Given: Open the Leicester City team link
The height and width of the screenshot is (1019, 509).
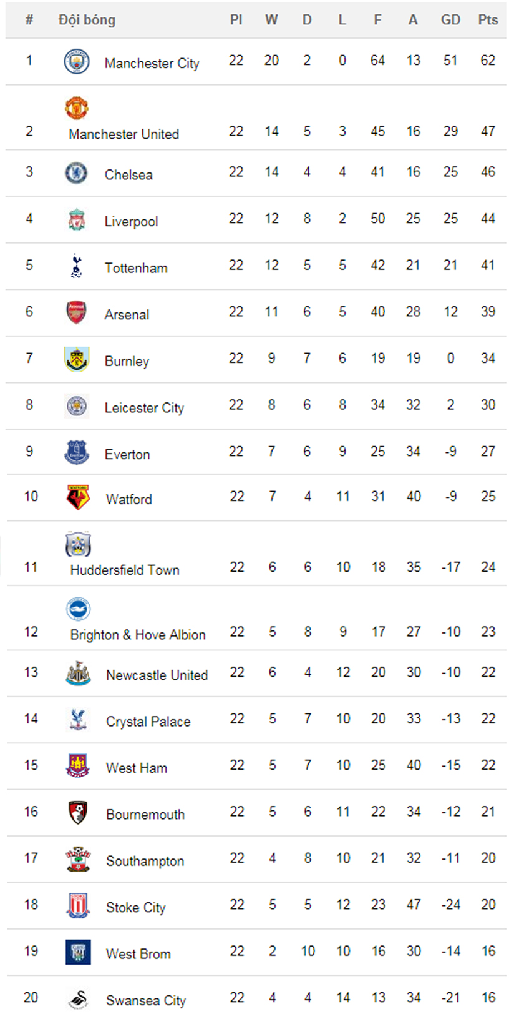Looking at the screenshot, I should [x=144, y=408].
